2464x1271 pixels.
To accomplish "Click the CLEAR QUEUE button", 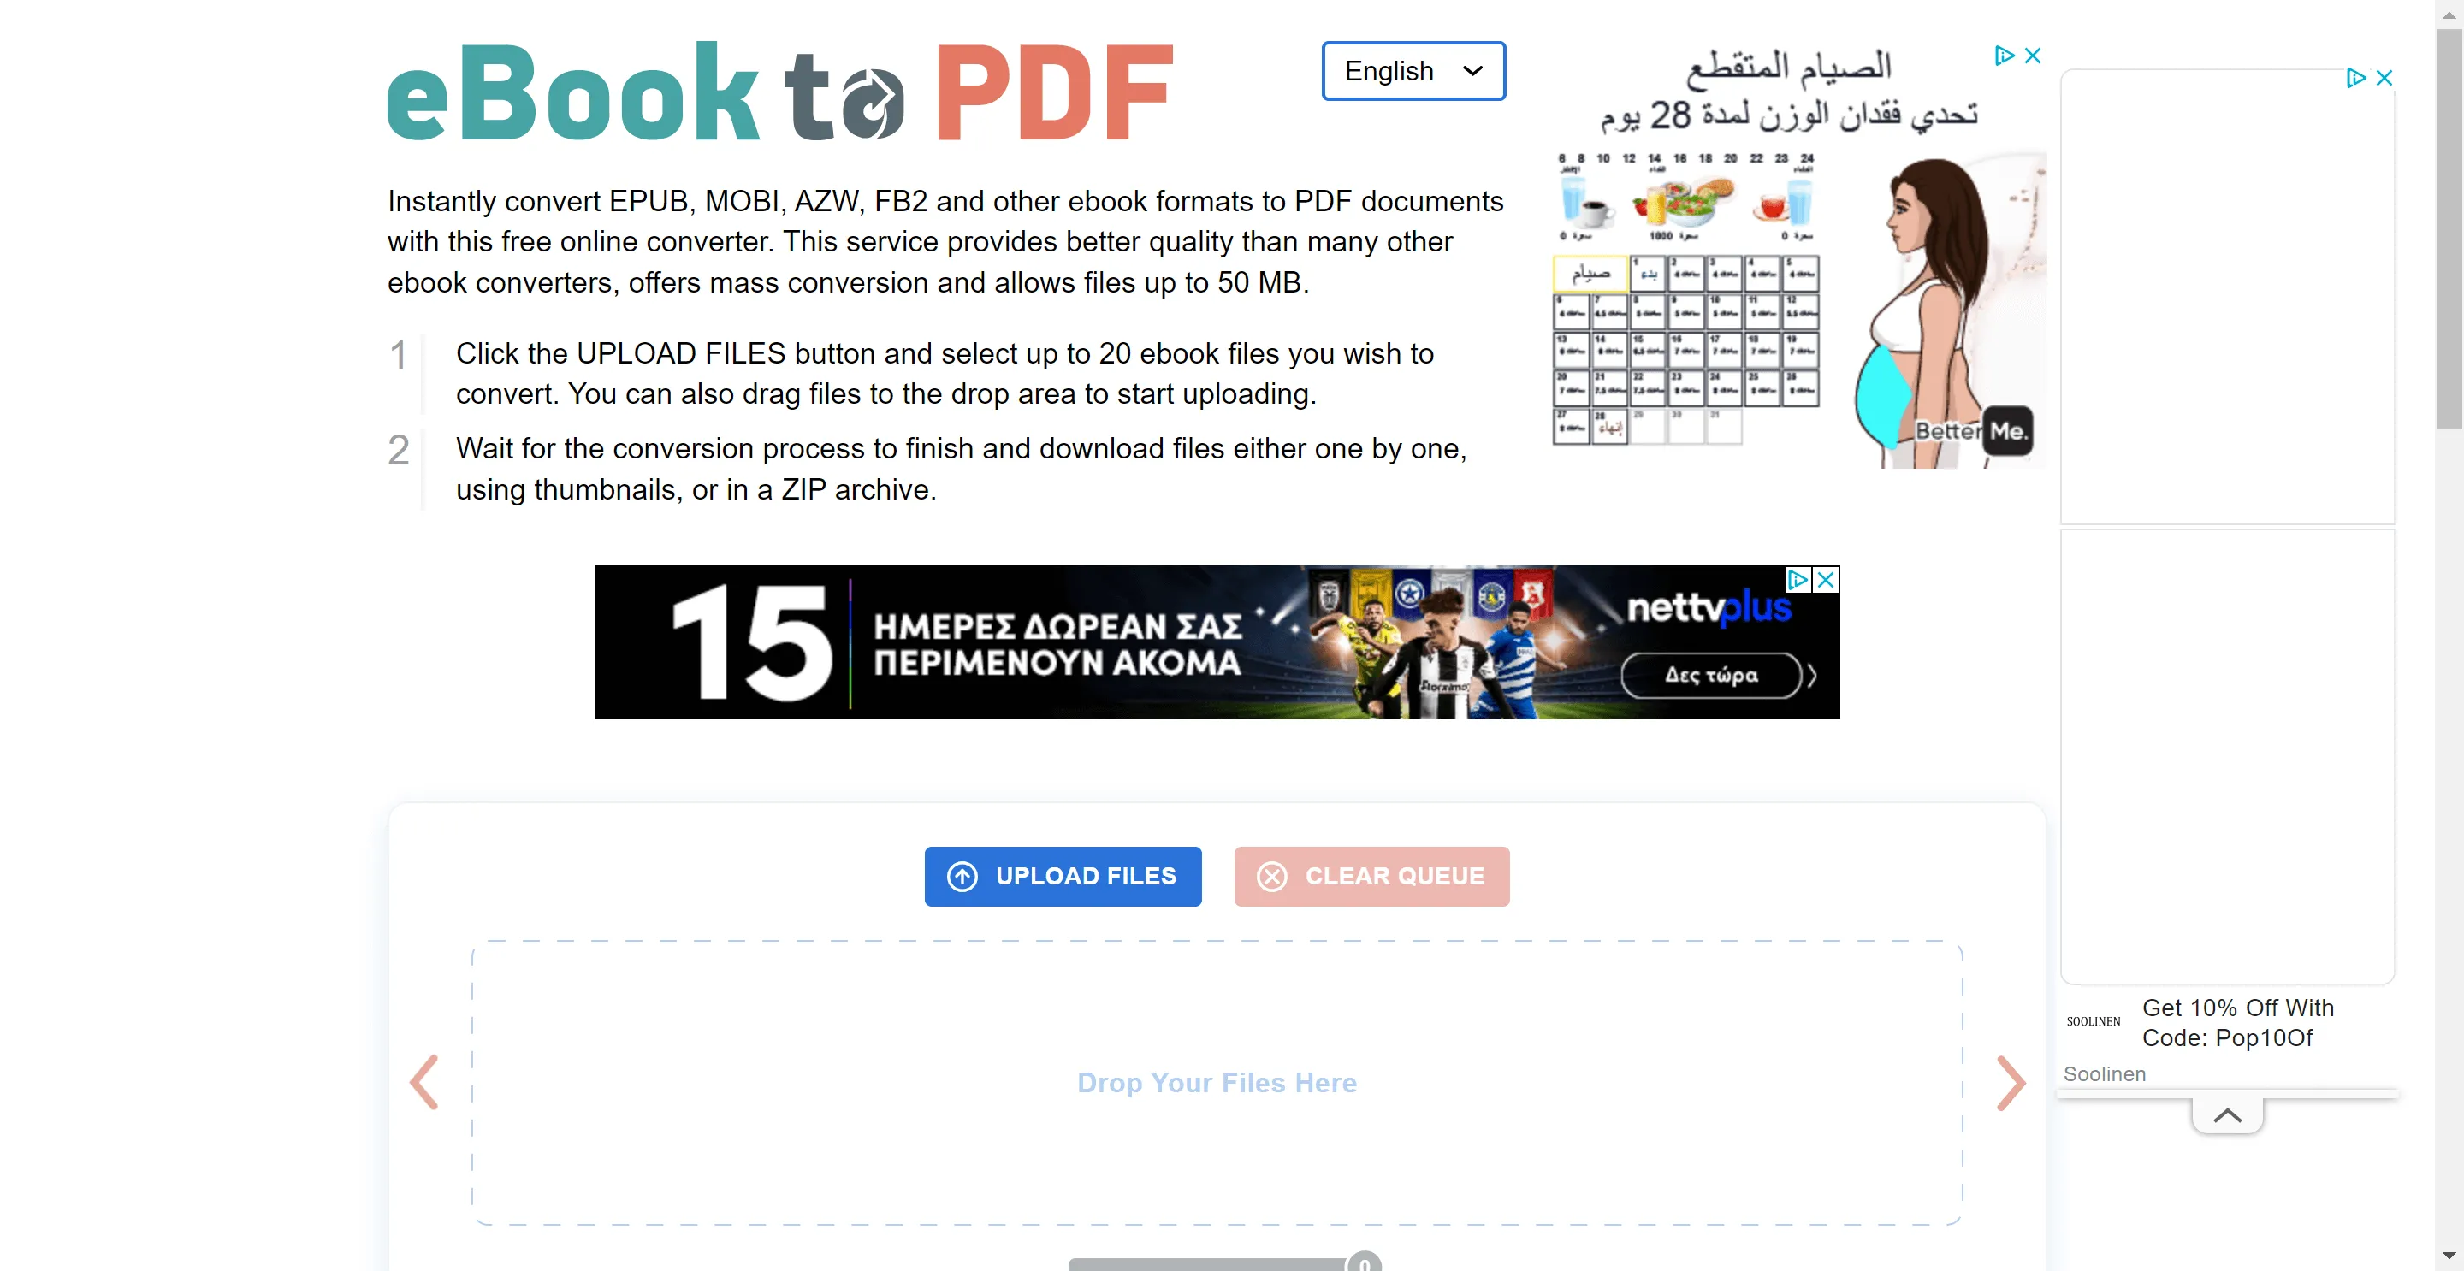I will point(1370,876).
